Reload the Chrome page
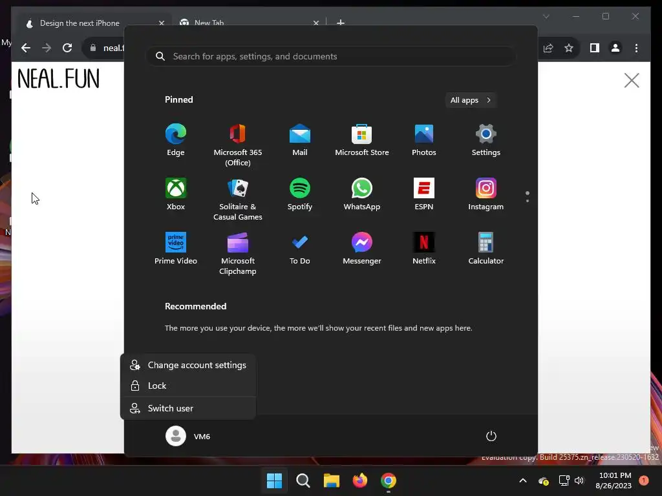This screenshot has height=496, width=662. click(67, 48)
